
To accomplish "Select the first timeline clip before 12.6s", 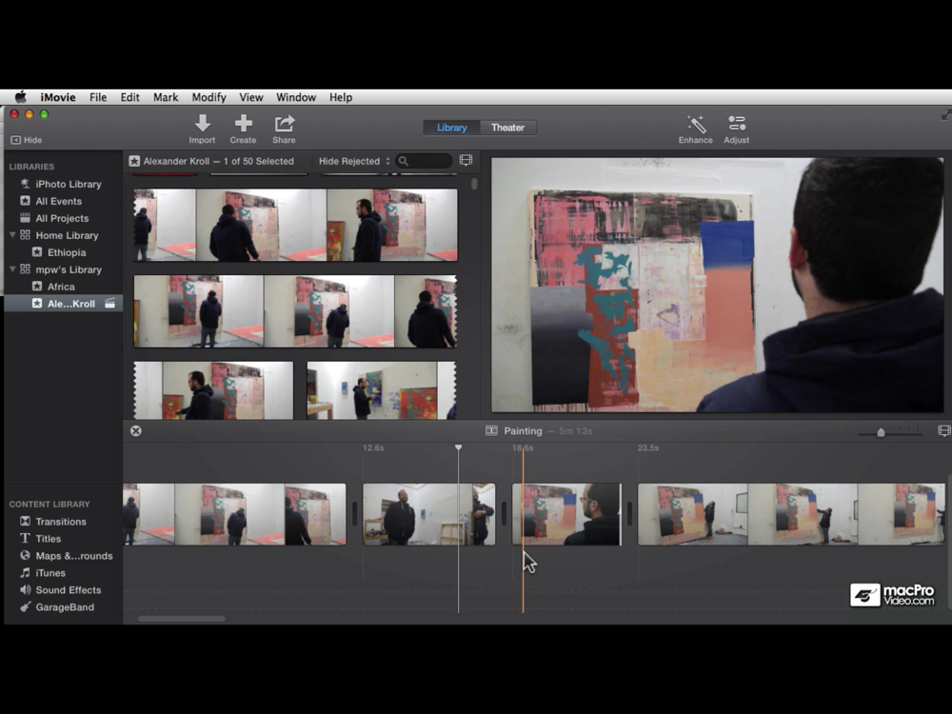I will click(234, 514).
